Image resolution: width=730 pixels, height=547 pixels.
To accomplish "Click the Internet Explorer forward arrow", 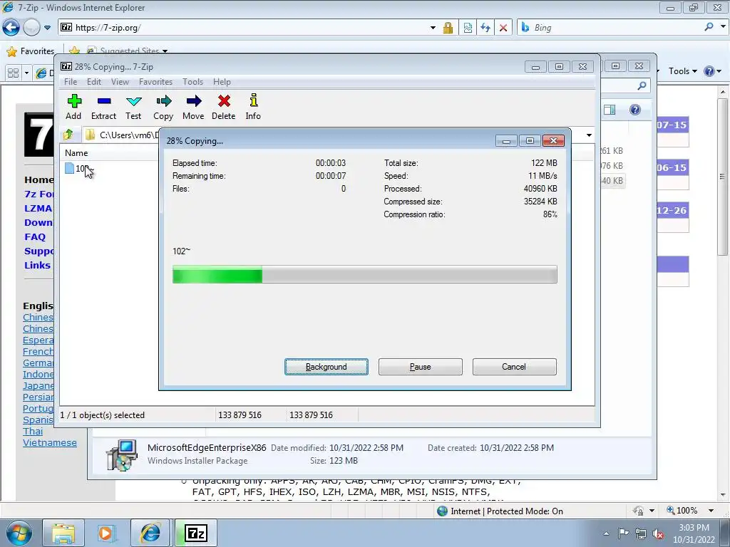I will (31, 28).
